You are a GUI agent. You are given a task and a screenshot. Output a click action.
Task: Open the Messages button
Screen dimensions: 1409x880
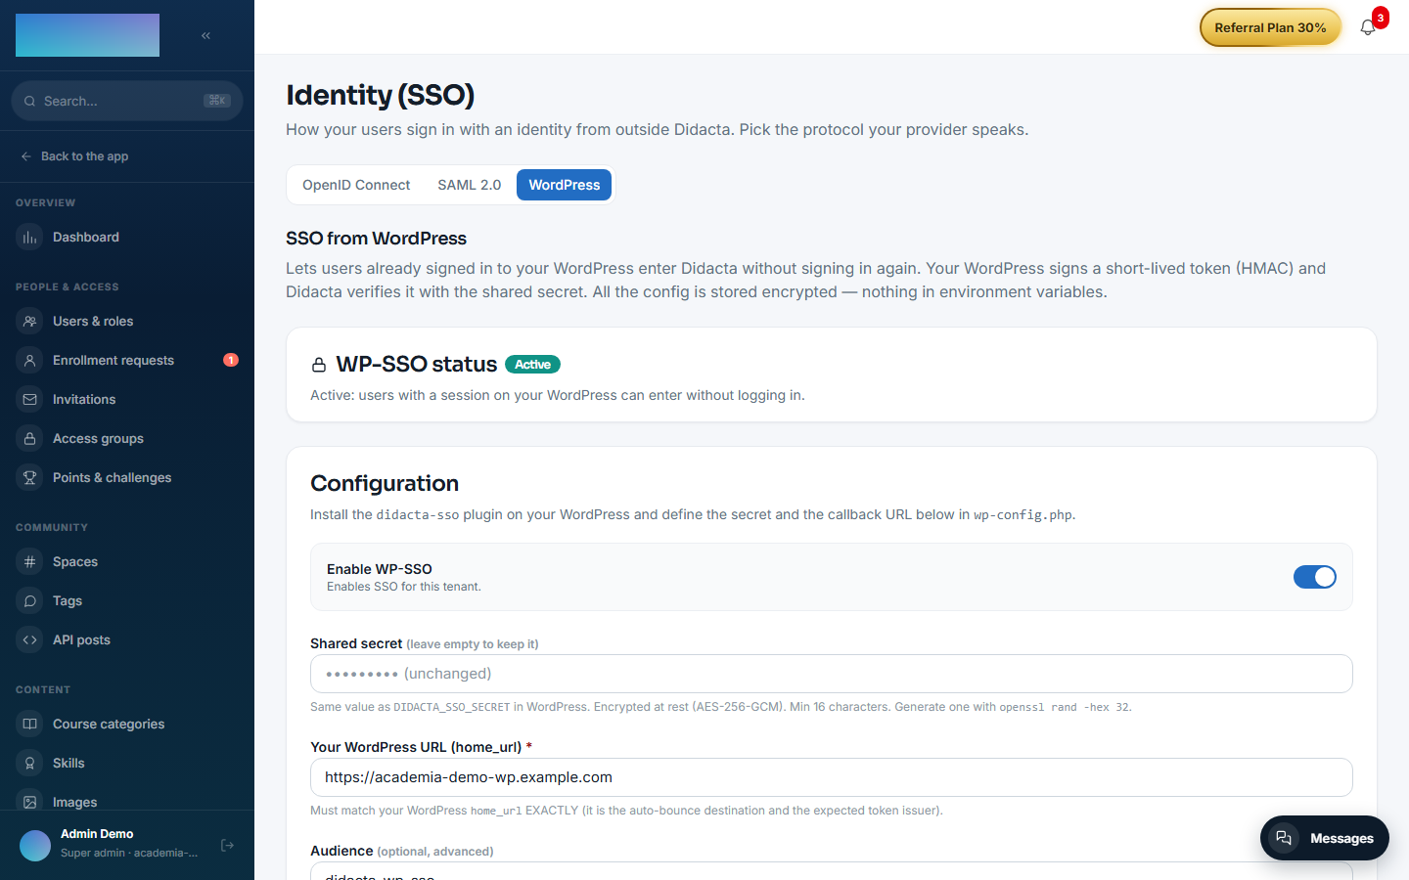click(x=1325, y=838)
